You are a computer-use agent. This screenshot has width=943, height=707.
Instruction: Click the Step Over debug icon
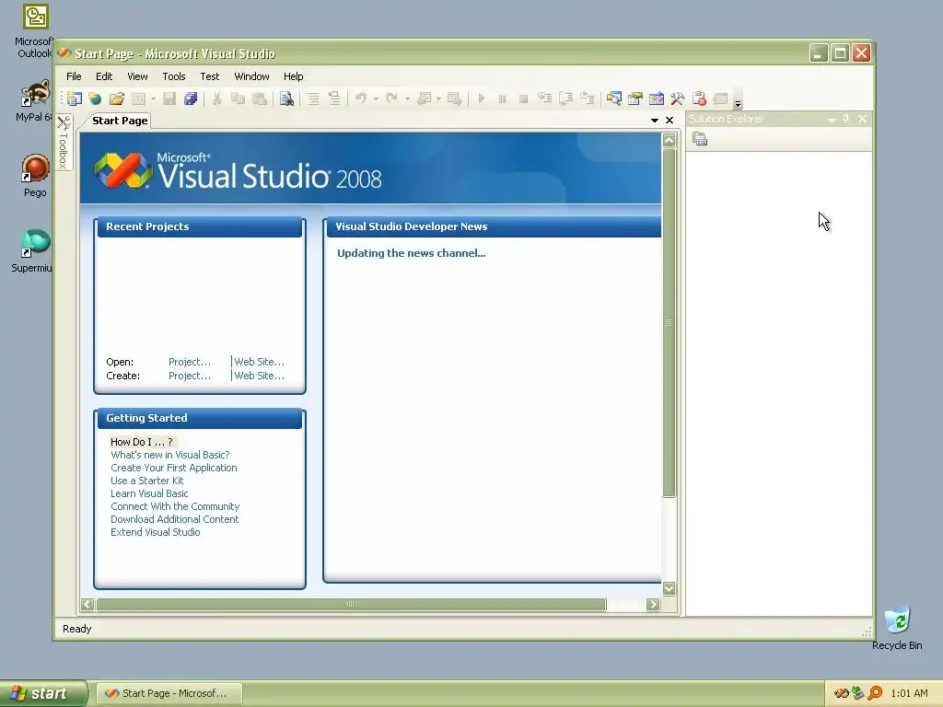click(x=566, y=99)
